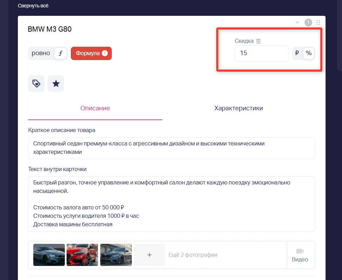The height and width of the screenshot is (280, 342).
Task: Click the warning exclamation icon on Формула
Action: pyautogui.click(x=105, y=53)
